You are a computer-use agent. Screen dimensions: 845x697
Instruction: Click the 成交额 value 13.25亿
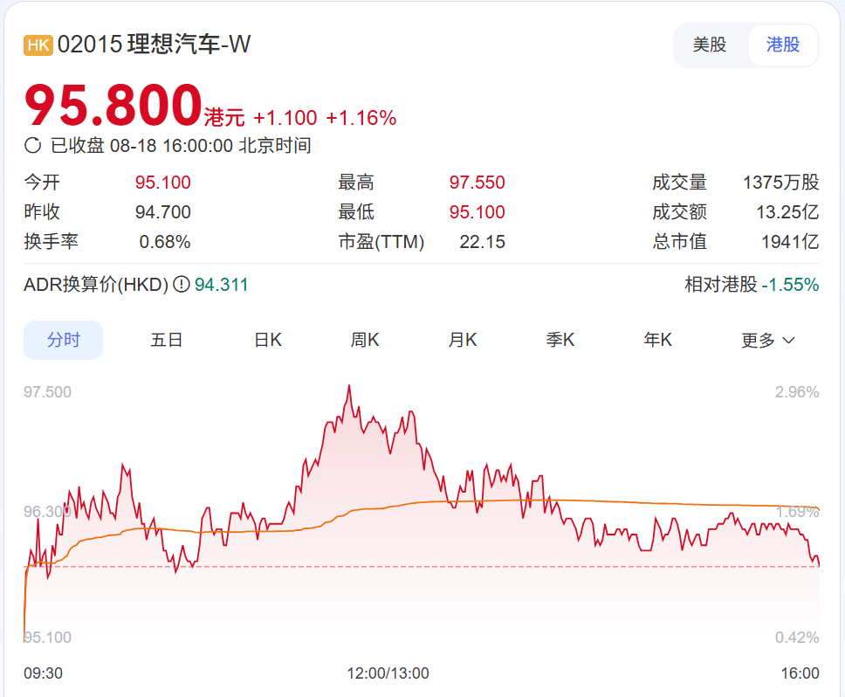pos(787,212)
